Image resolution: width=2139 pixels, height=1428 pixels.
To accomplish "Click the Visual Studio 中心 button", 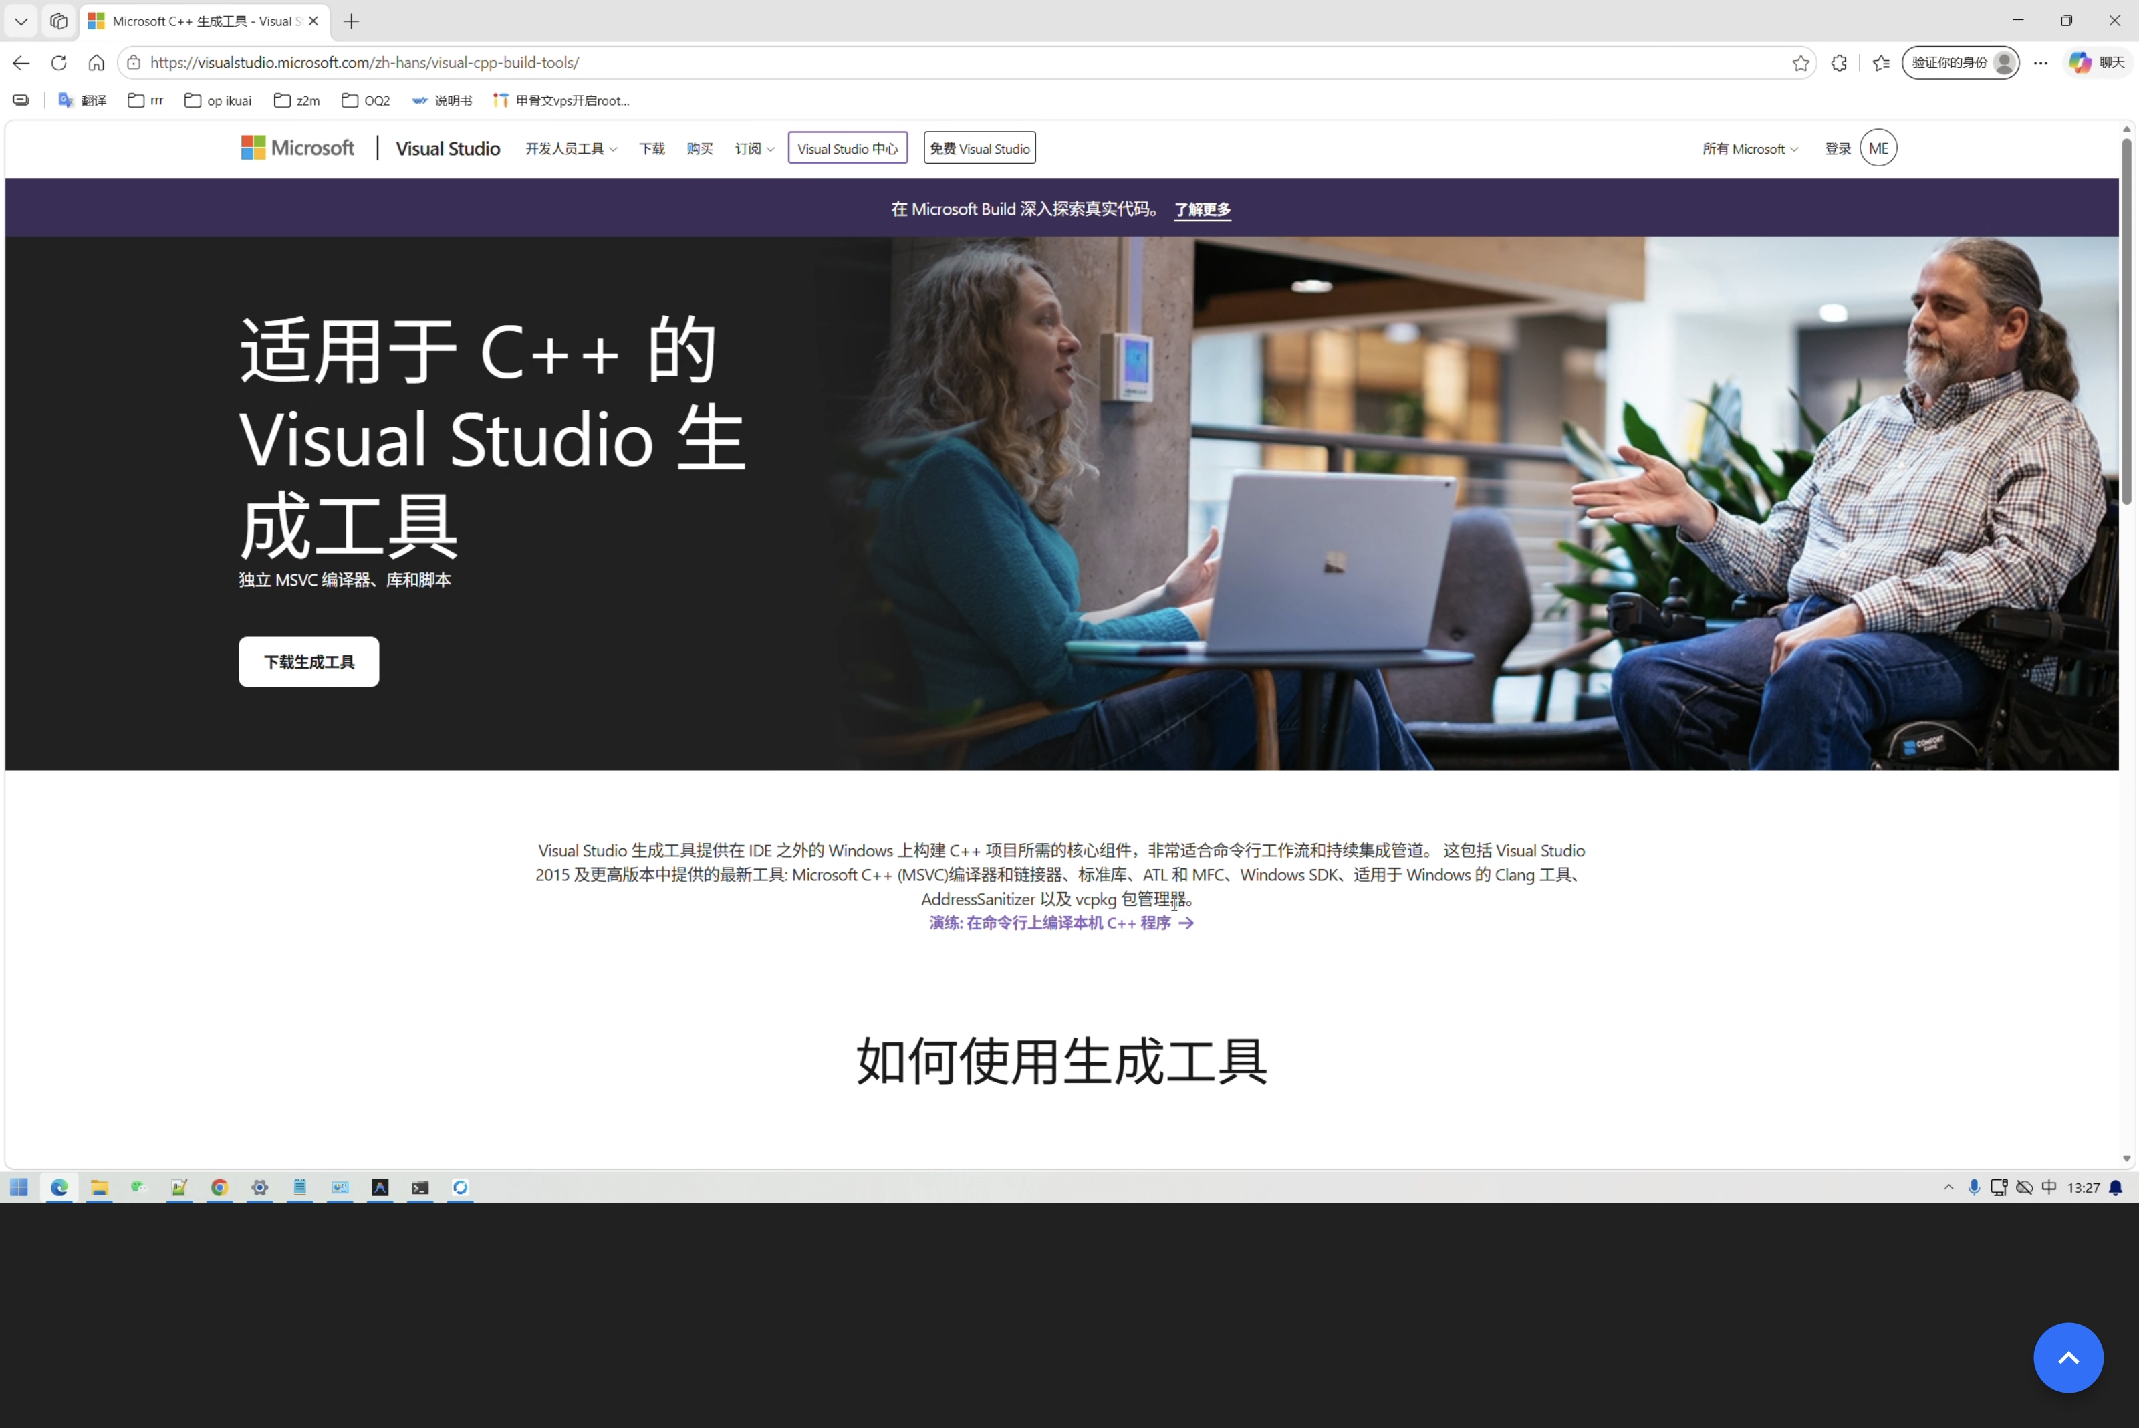I will point(847,148).
